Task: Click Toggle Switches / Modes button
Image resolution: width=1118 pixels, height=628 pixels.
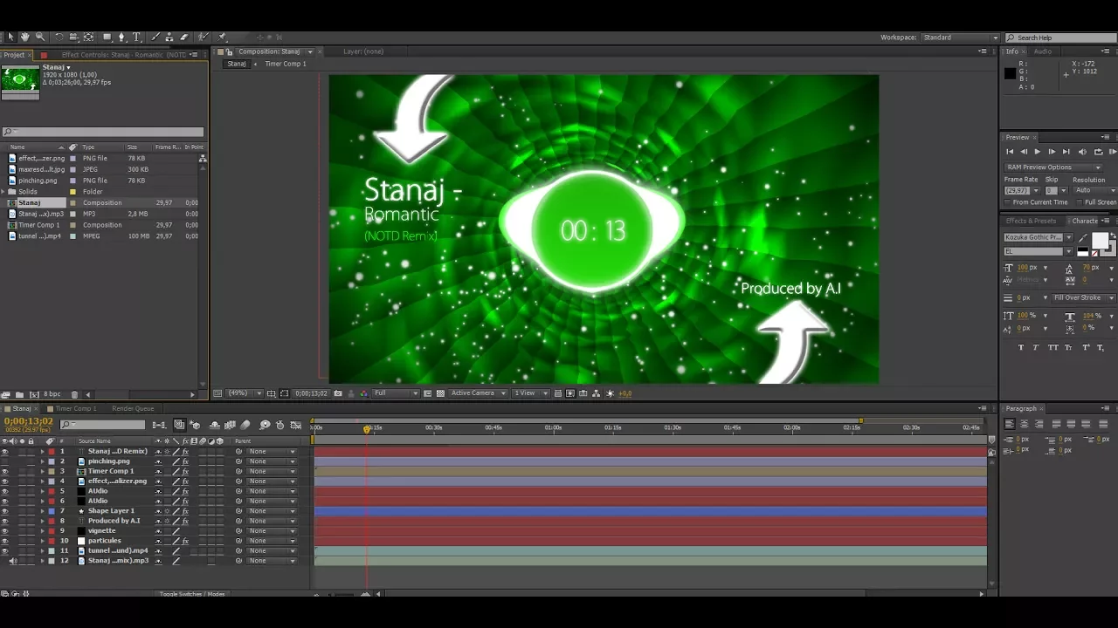Action: tap(192, 594)
